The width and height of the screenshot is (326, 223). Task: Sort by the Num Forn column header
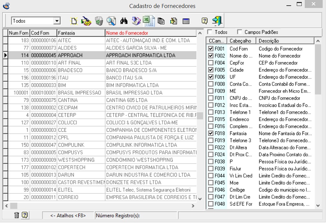click(x=19, y=33)
